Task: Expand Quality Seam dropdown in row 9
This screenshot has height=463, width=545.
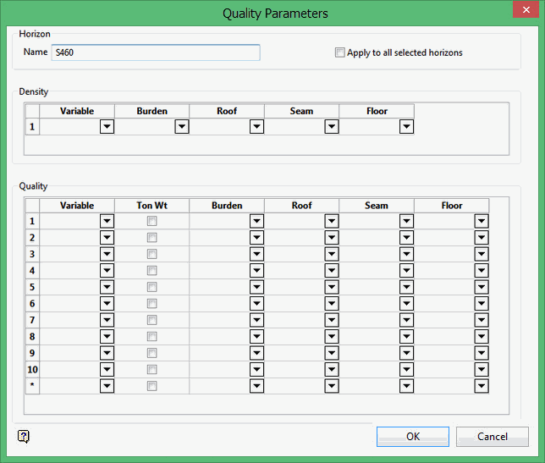Action: coord(406,353)
